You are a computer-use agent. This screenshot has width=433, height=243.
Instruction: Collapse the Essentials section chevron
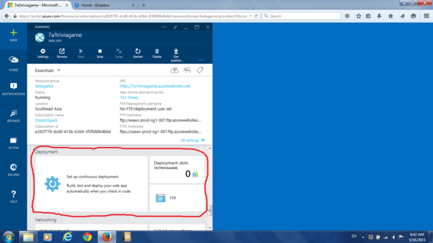click(x=59, y=71)
